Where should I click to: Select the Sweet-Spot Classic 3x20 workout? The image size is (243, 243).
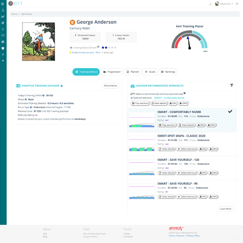[x=187, y=149]
